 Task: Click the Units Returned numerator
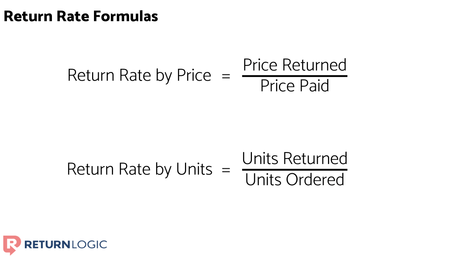pos(295,159)
